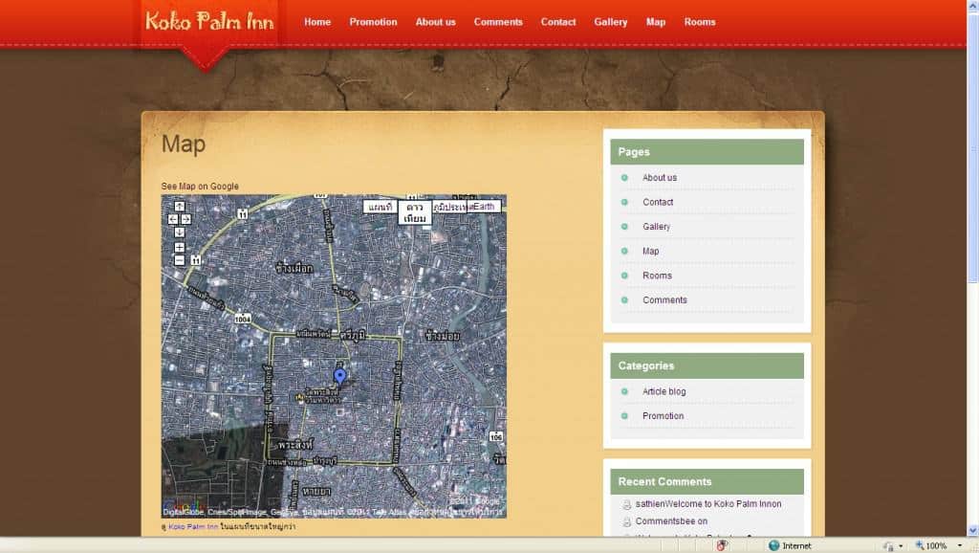Pan the map right with the arrow

click(185, 219)
